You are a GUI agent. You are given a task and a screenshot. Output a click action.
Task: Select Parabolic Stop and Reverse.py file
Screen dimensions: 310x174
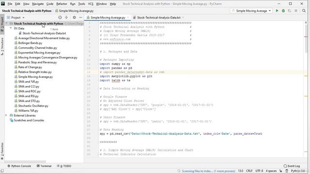click(37, 62)
